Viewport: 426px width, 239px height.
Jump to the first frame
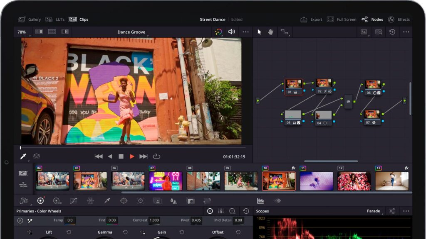[98, 156]
